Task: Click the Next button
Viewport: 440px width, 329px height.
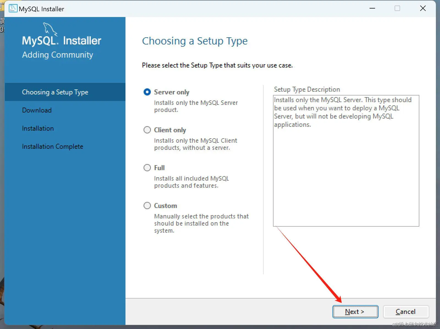Action: (355, 312)
